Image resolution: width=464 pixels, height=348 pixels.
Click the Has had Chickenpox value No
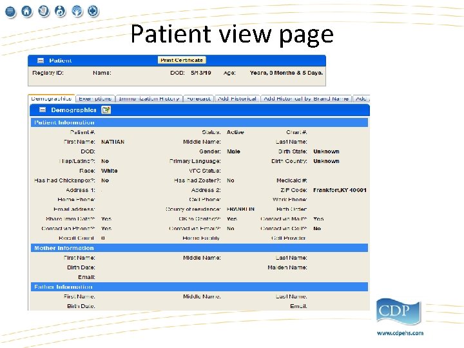[x=105, y=180]
